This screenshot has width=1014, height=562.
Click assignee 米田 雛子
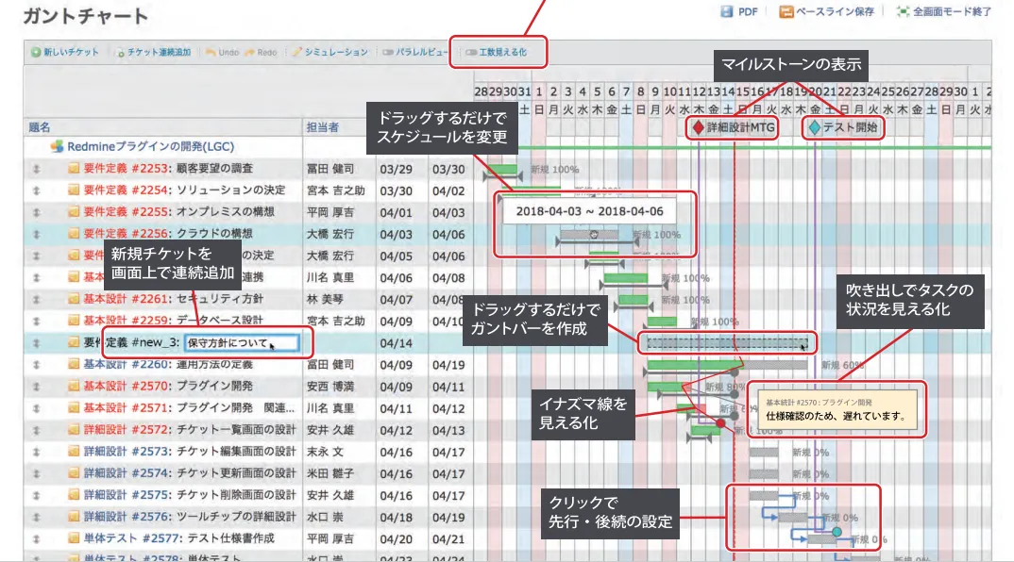(330, 473)
